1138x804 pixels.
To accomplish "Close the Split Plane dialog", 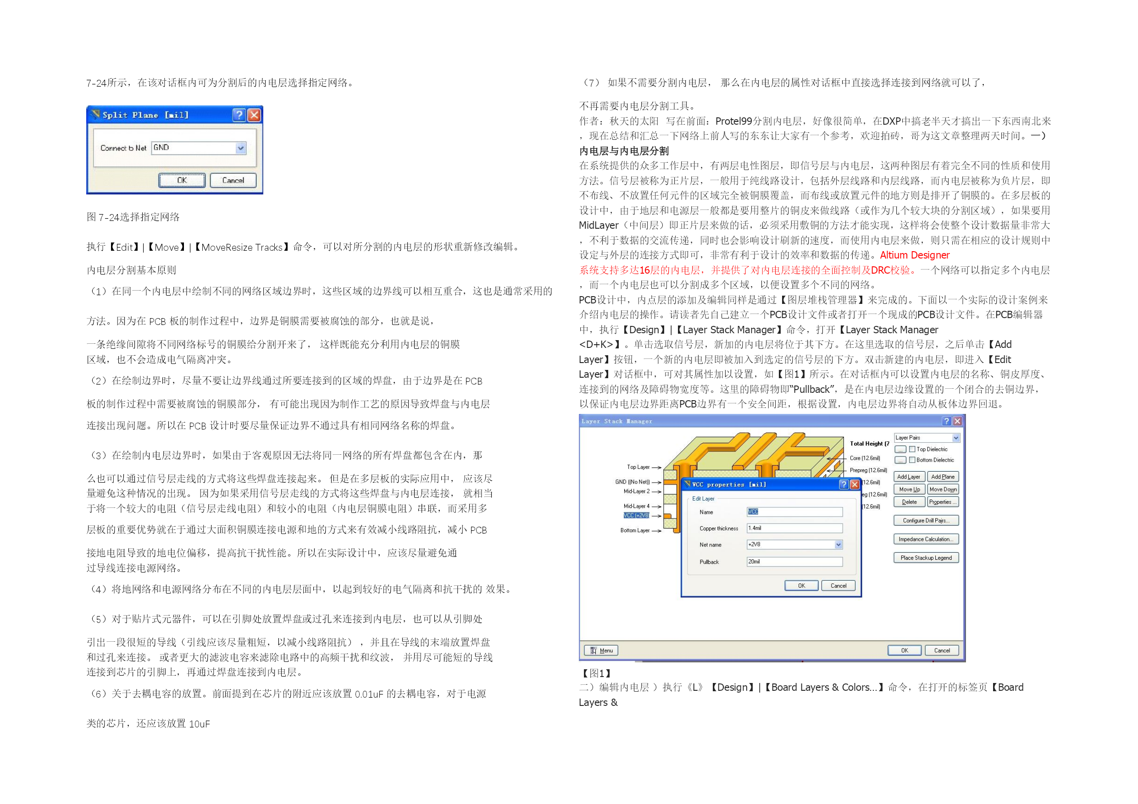I will (x=254, y=115).
